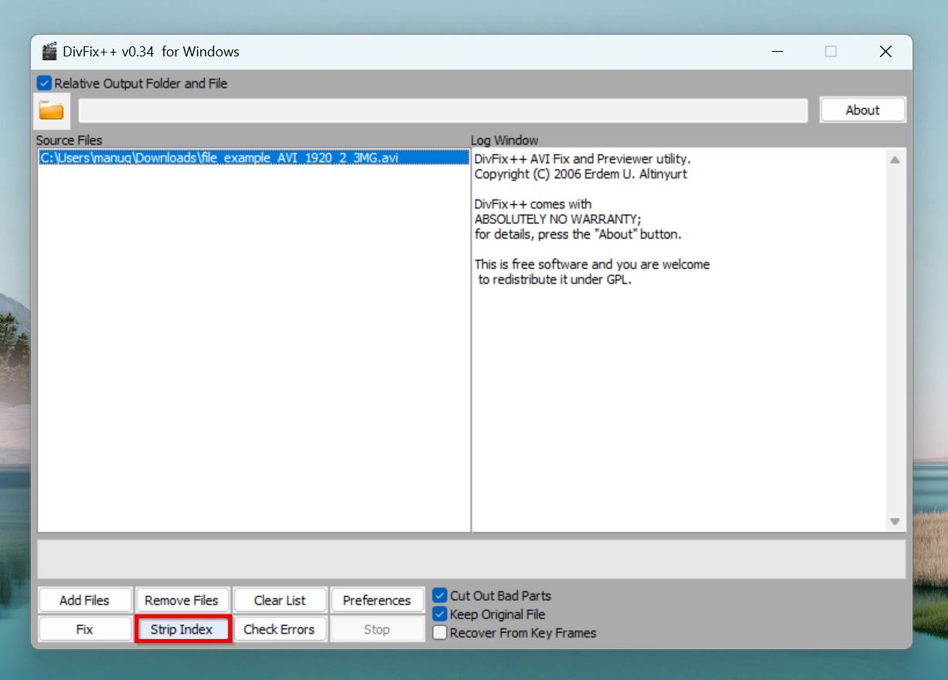Enable Recover From Key Frames
The height and width of the screenshot is (680, 948).
click(x=439, y=632)
